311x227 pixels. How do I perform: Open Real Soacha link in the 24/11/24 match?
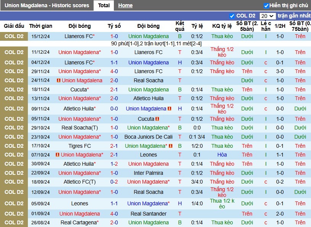coord(148,80)
